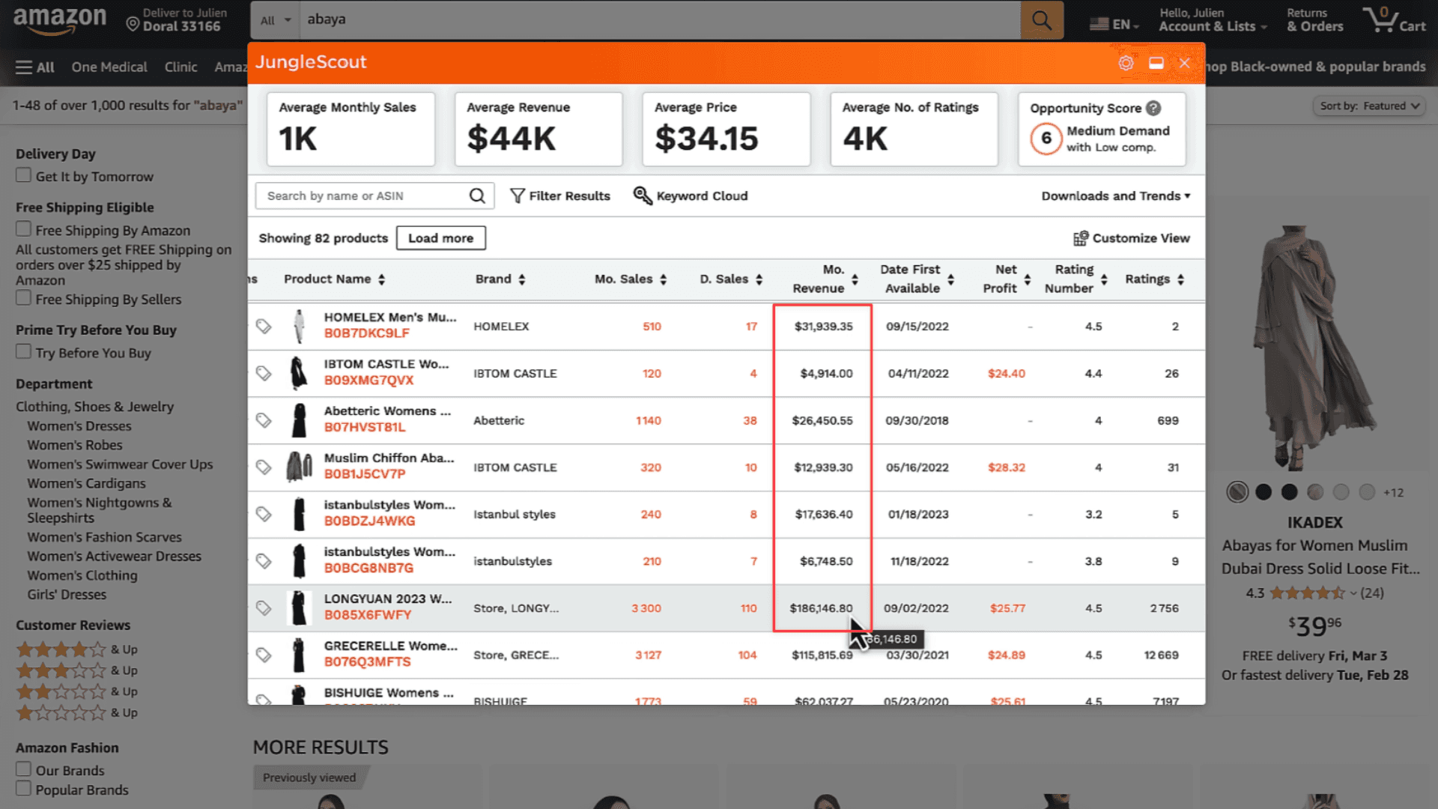Click tag icon on LONGYUAN row

coord(264,608)
